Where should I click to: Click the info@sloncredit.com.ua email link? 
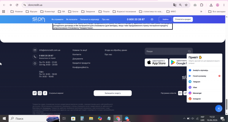tap(50, 50)
